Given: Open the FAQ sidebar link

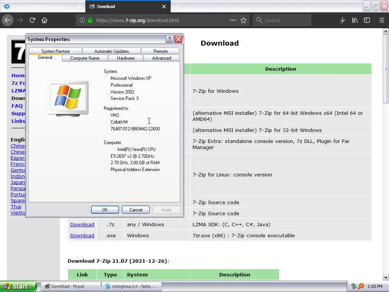Looking at the screenshot, I should pos(17,106).
